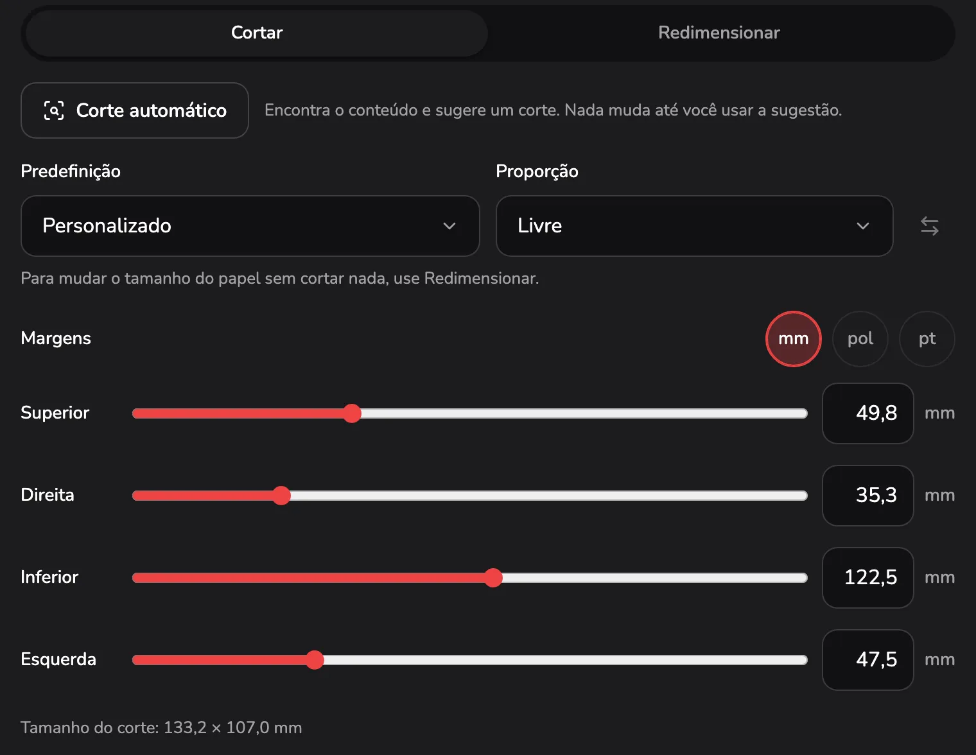Click the 'Proporção' field label
The image size is (976, 755).
click(x=537, y=171)
